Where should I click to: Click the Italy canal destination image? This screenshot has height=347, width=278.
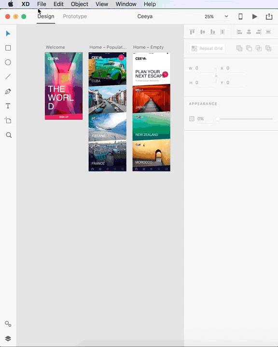click(108, 100)
